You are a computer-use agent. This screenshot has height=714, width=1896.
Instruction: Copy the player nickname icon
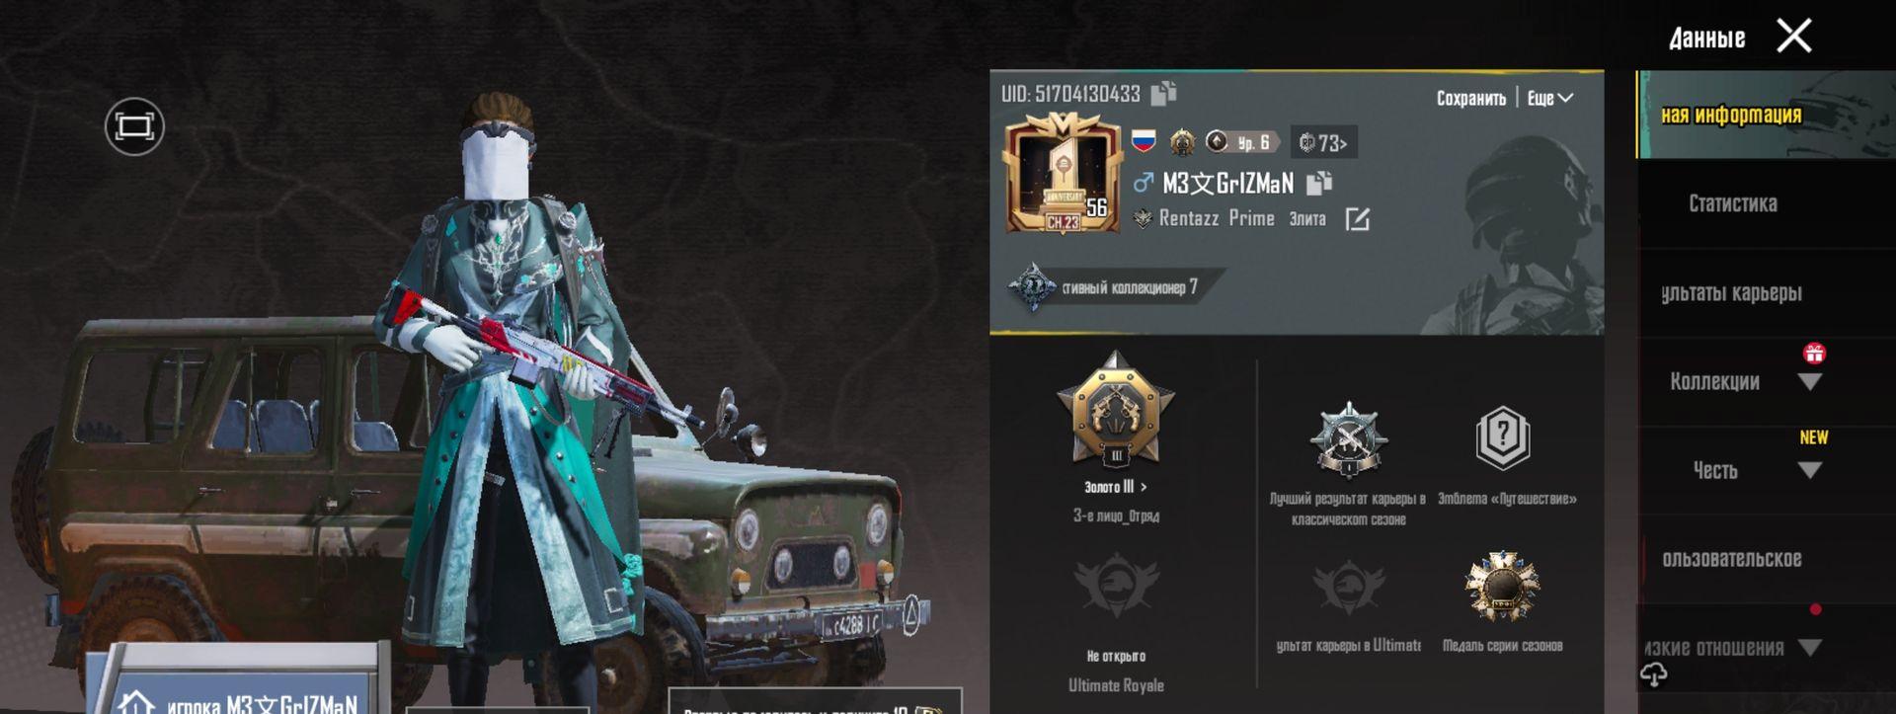pos(1319,183)
